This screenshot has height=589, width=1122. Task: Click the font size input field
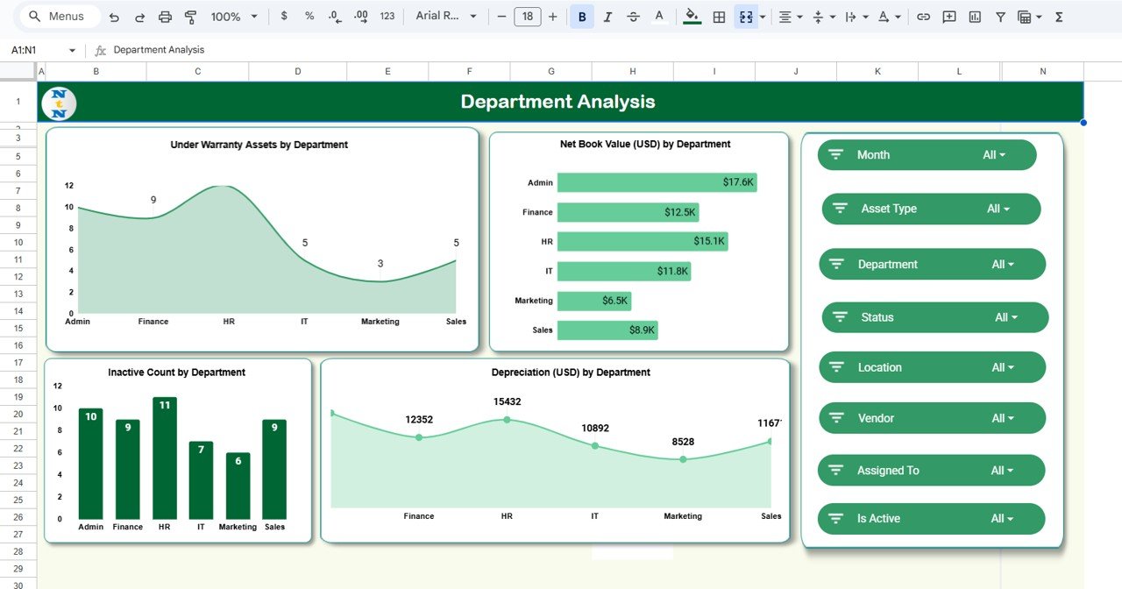point(527,17)
